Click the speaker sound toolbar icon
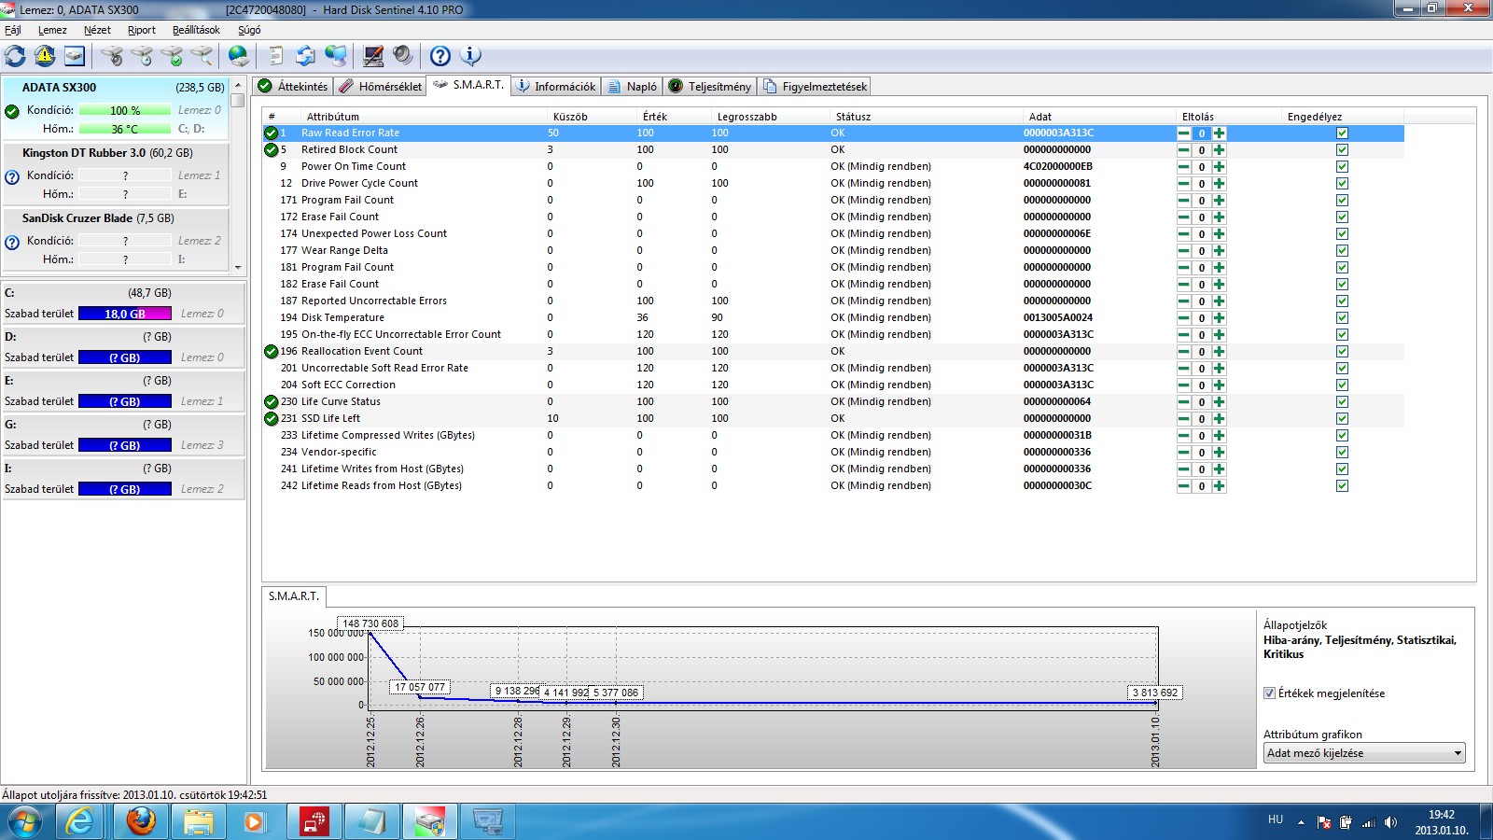The width and height of the screenshot is (1493, 840). [403, 56]
